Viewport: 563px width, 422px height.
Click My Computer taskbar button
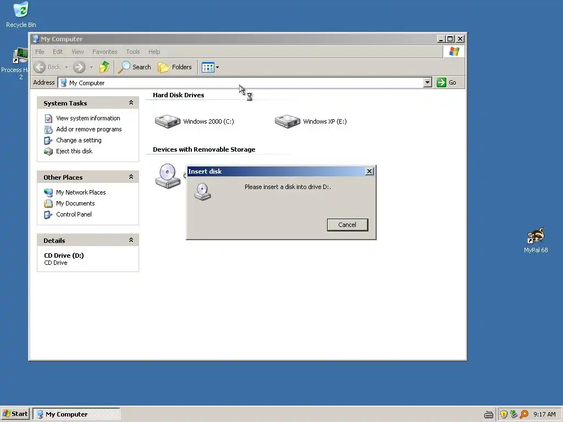[76, 414]
